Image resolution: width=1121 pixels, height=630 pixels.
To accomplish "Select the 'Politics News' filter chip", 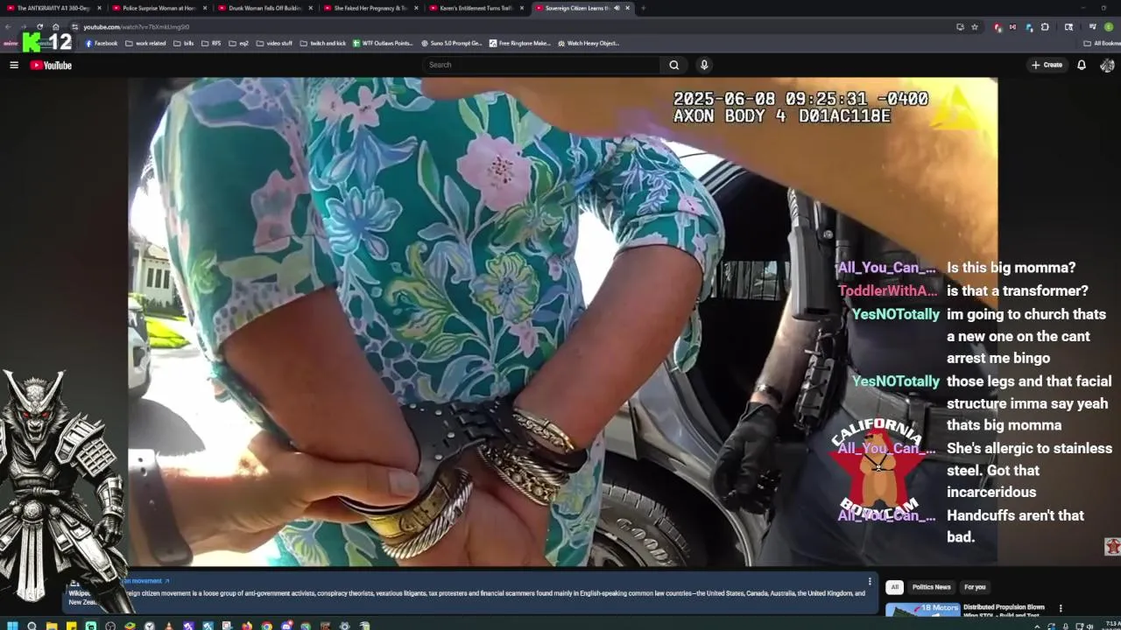I will [931, 587].
